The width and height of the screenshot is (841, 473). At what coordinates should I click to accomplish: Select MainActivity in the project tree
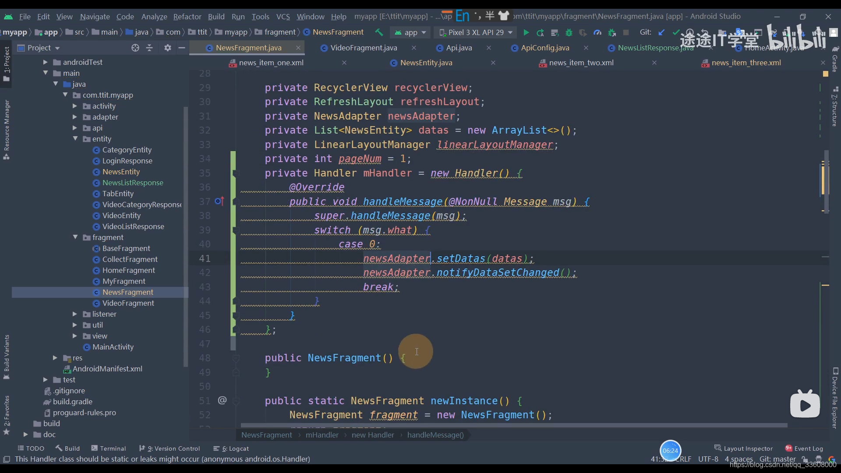point(113,347)
